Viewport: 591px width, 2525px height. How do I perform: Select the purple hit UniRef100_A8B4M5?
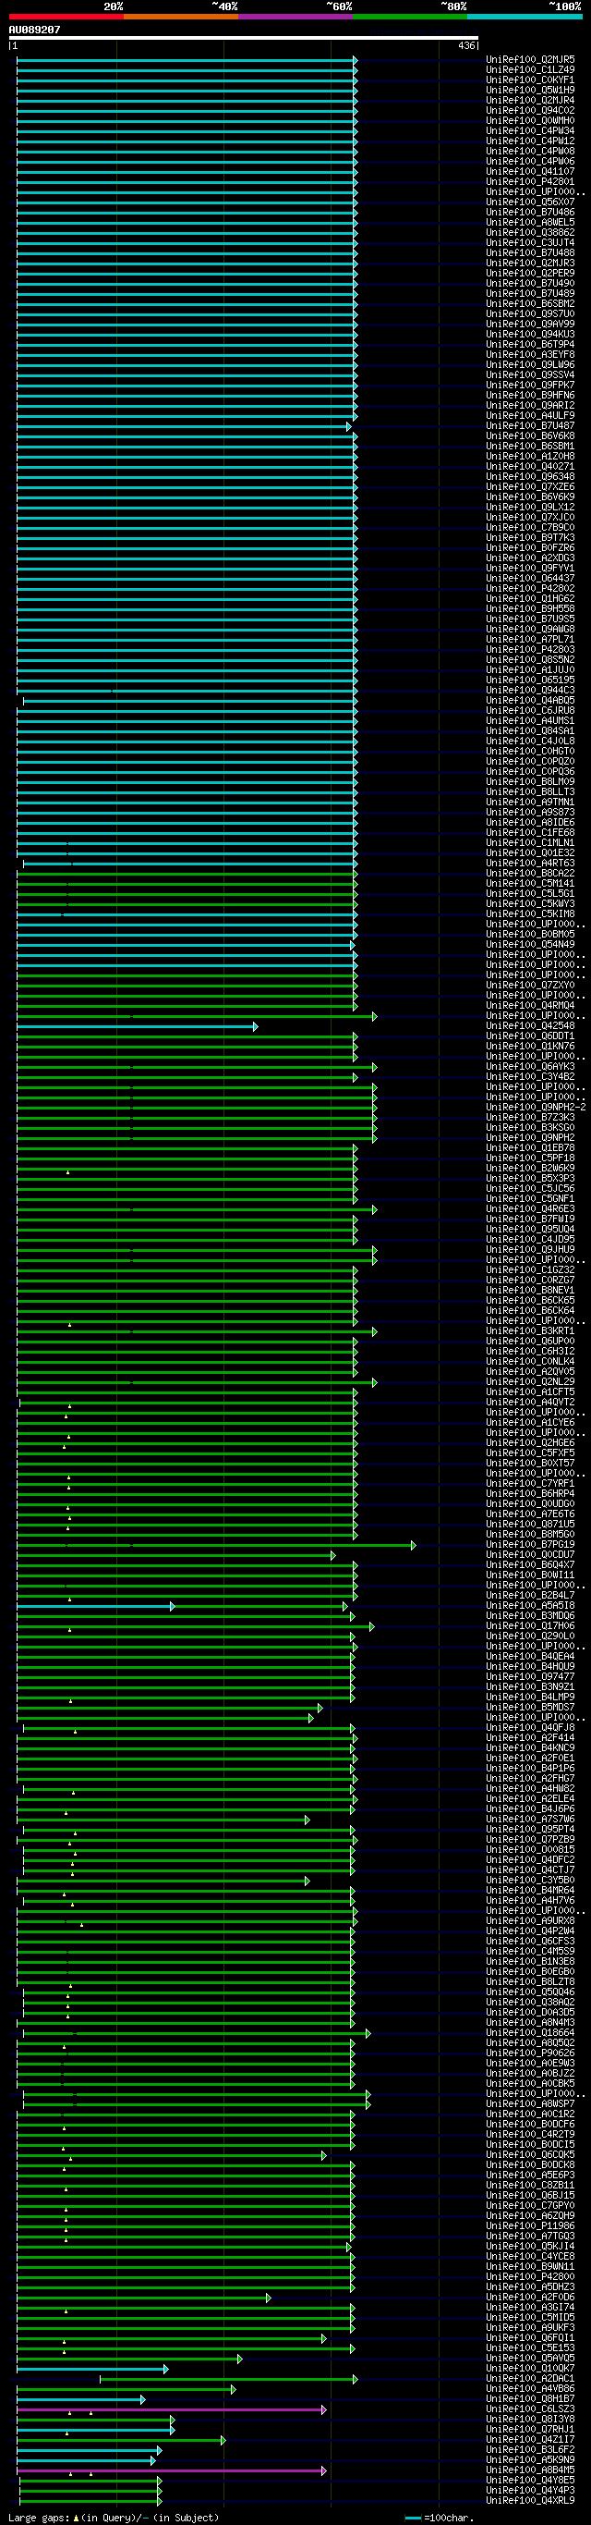point(530,2470)
